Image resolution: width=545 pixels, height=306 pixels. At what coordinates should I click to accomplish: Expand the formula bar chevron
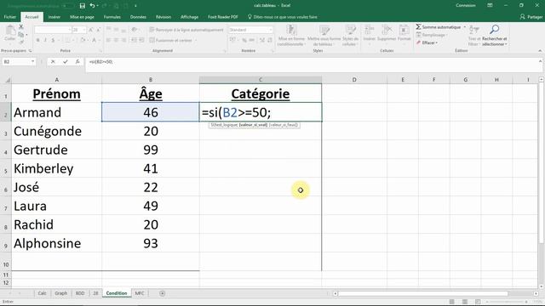(540, 61)
